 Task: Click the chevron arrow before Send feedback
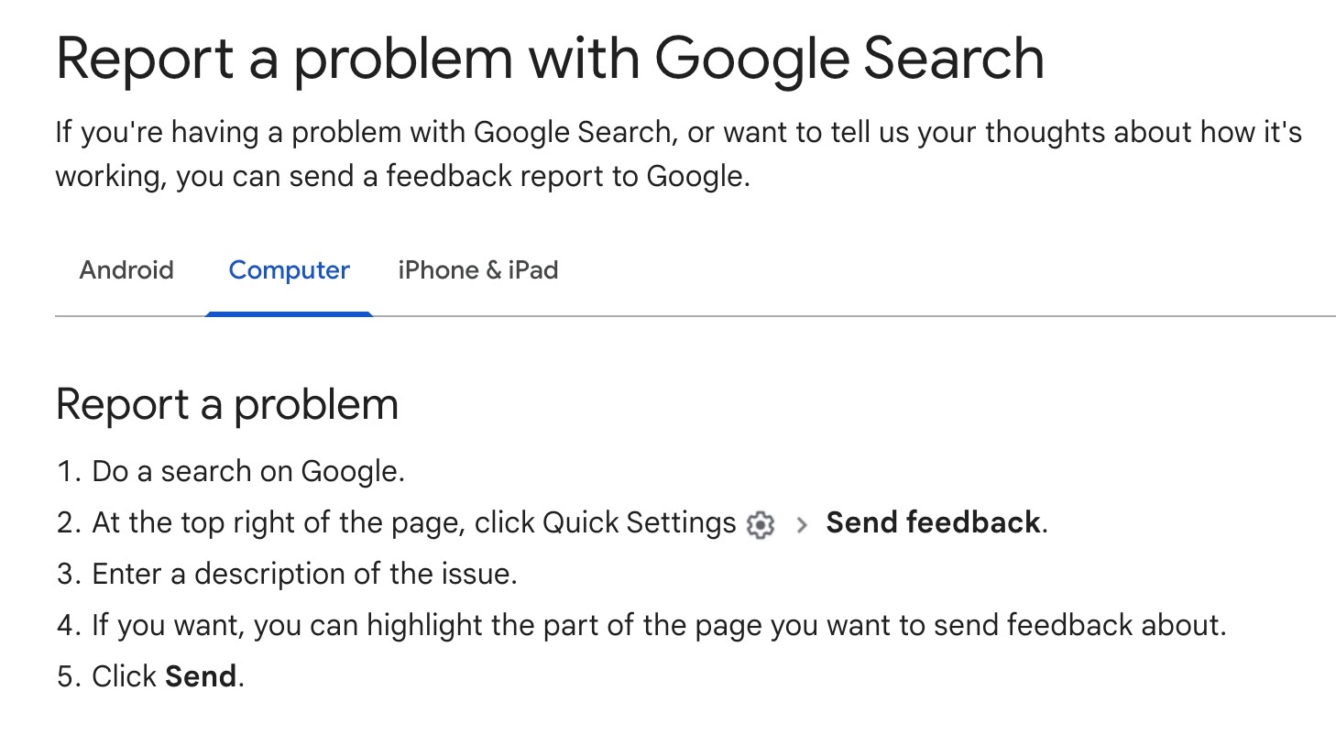(x=802, y=524)
